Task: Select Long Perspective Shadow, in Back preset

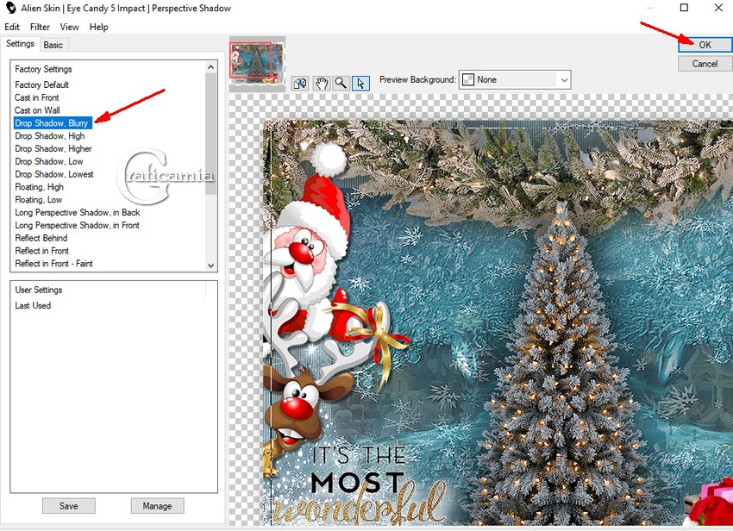Action: 77,213
